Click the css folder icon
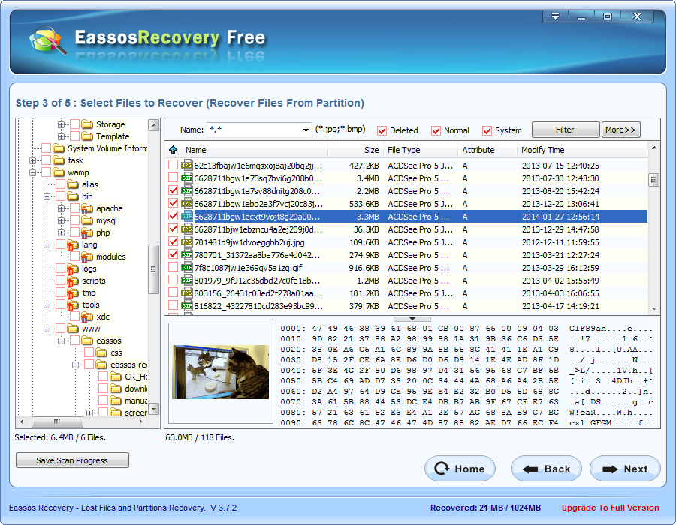 pos(101,352)
